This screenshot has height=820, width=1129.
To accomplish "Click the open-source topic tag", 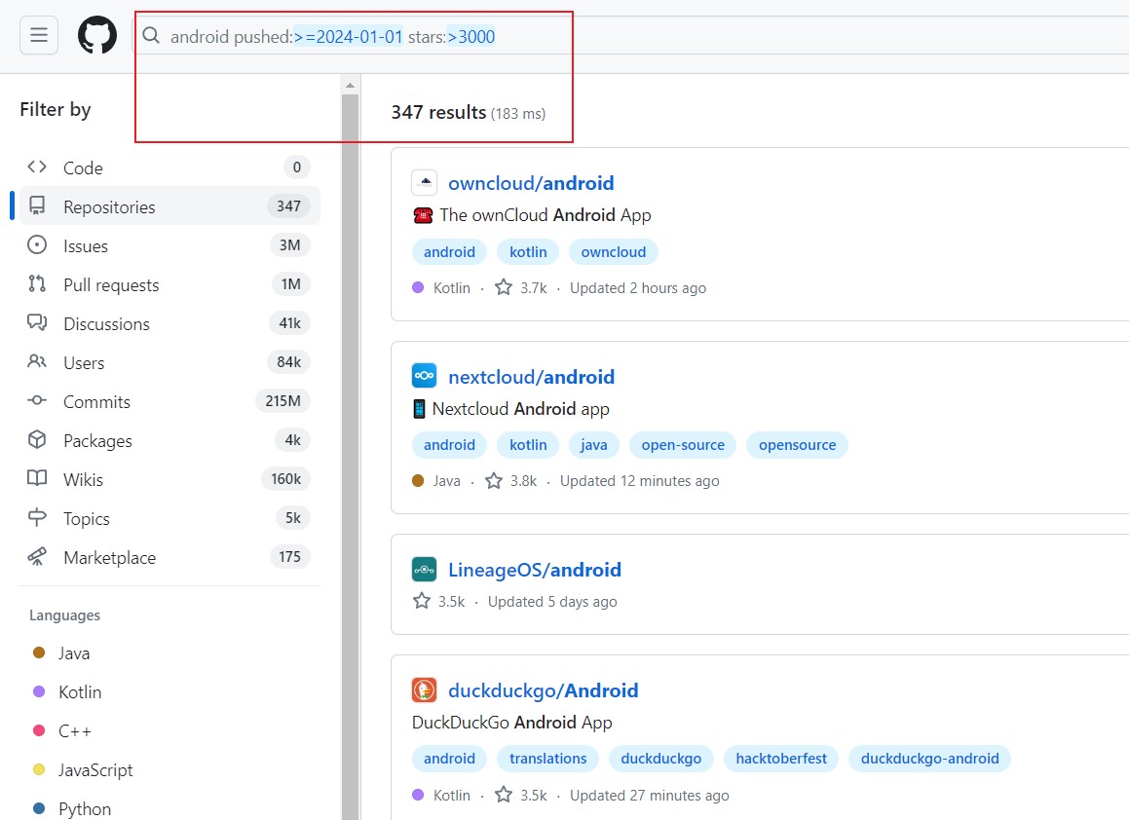I will [x=683, y=445].
